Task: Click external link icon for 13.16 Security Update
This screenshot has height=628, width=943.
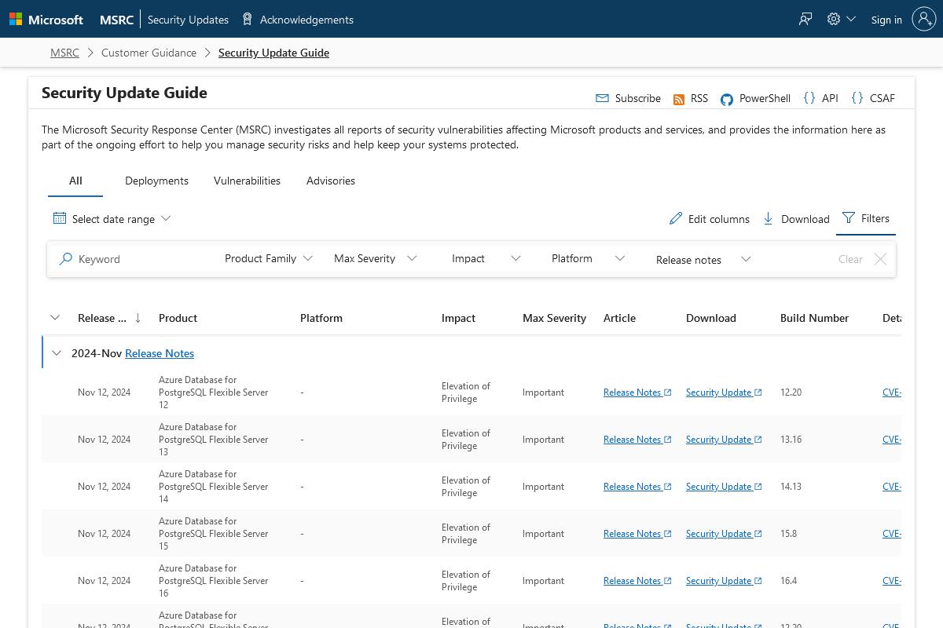Action: point(758,440)
